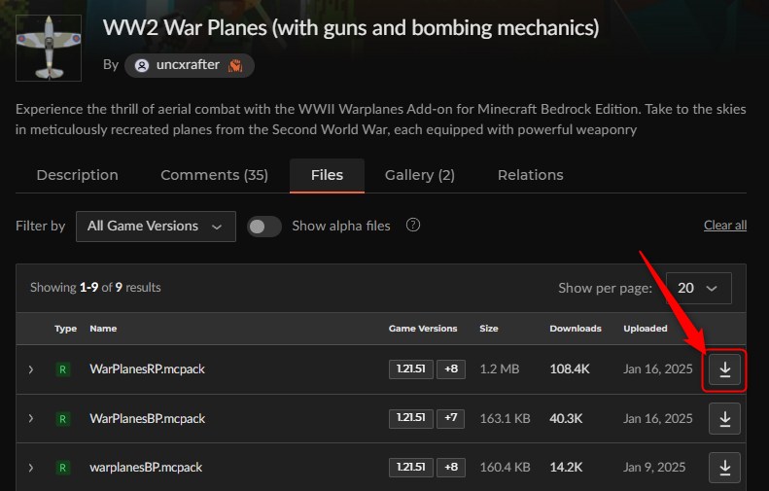The width and height of the screenshot is (769, 491).
Task: Click the Jan 16, 2025 date for WarPlanesBP.mcpack
Action: 657,419
